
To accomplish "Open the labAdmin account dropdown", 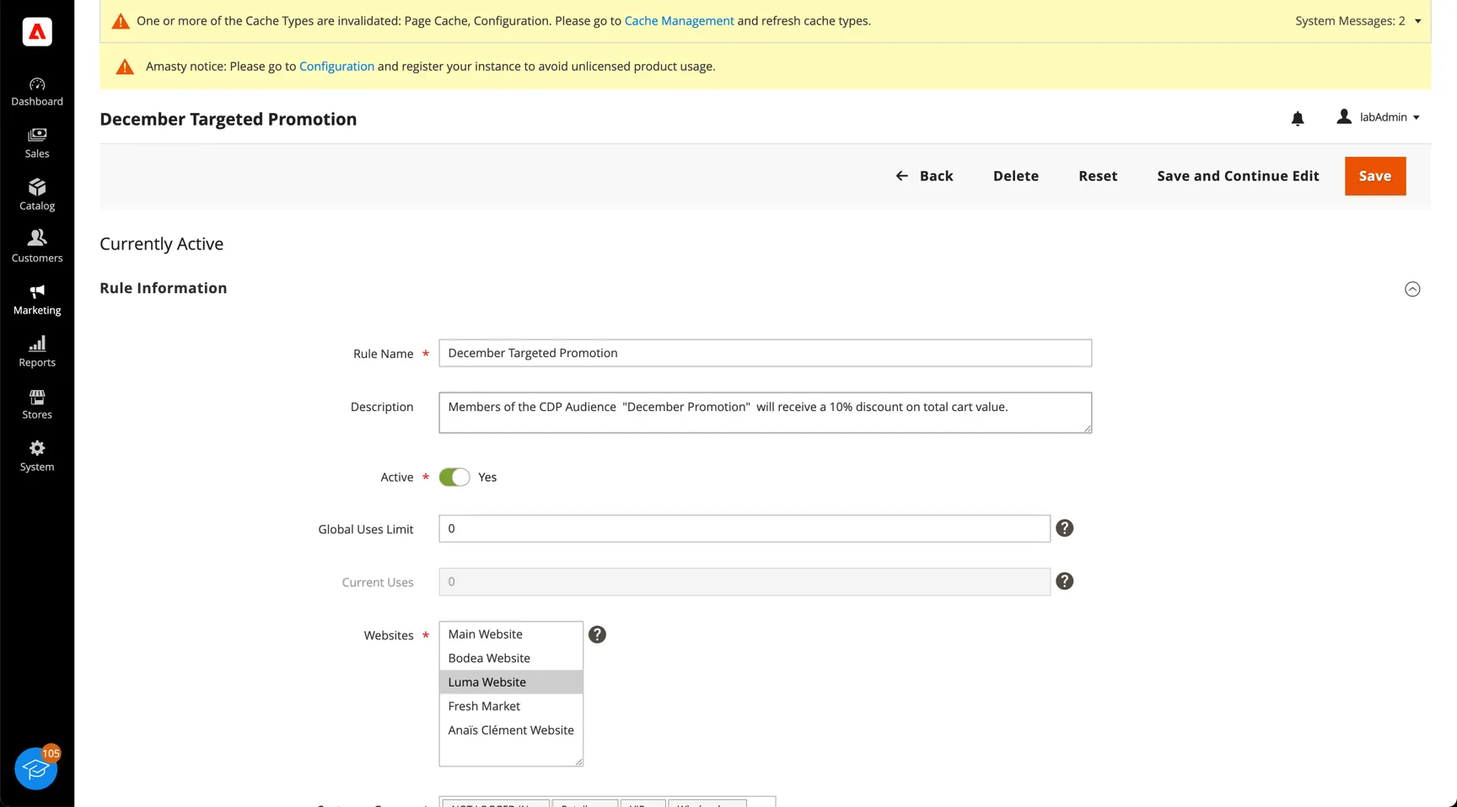I will [x=1379, y=117].
